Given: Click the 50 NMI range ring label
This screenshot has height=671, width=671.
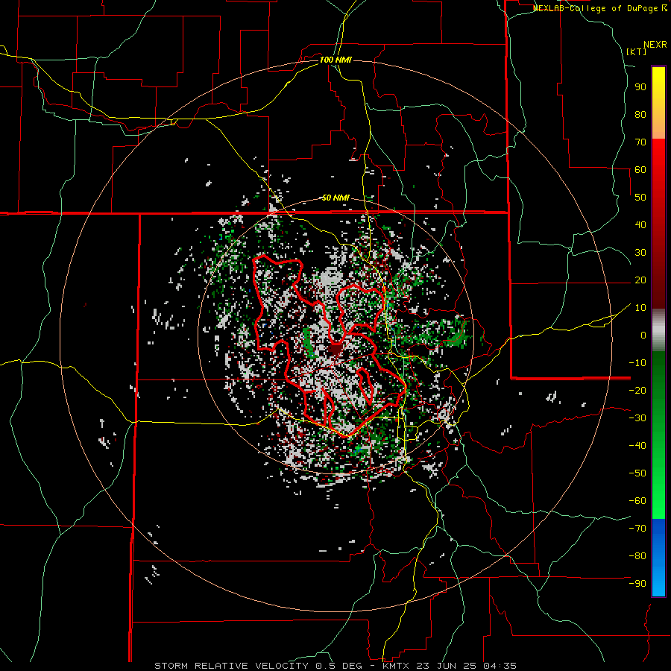Looking at the screenshot, I should 335,198.
